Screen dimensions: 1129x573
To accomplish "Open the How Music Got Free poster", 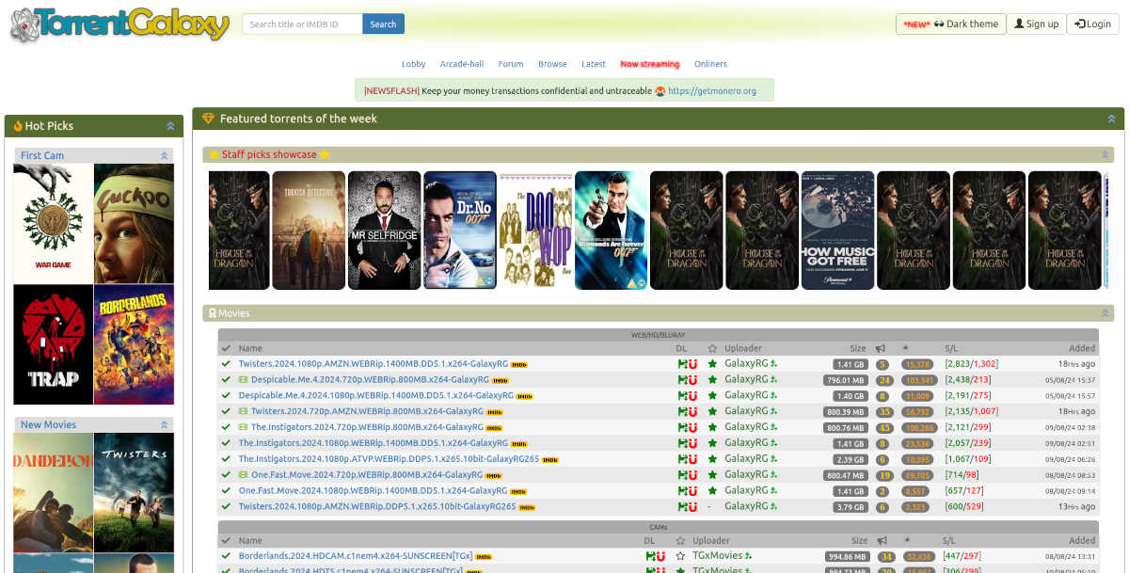I will [x=837, y=231].
